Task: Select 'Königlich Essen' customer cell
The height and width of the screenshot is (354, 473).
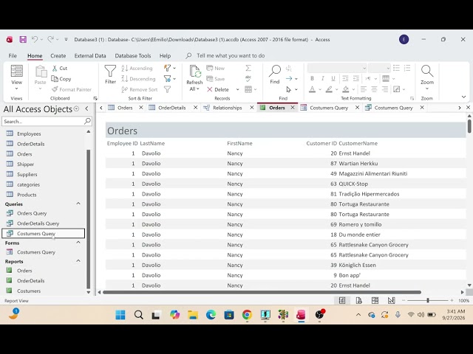Action: coord(357,265)
